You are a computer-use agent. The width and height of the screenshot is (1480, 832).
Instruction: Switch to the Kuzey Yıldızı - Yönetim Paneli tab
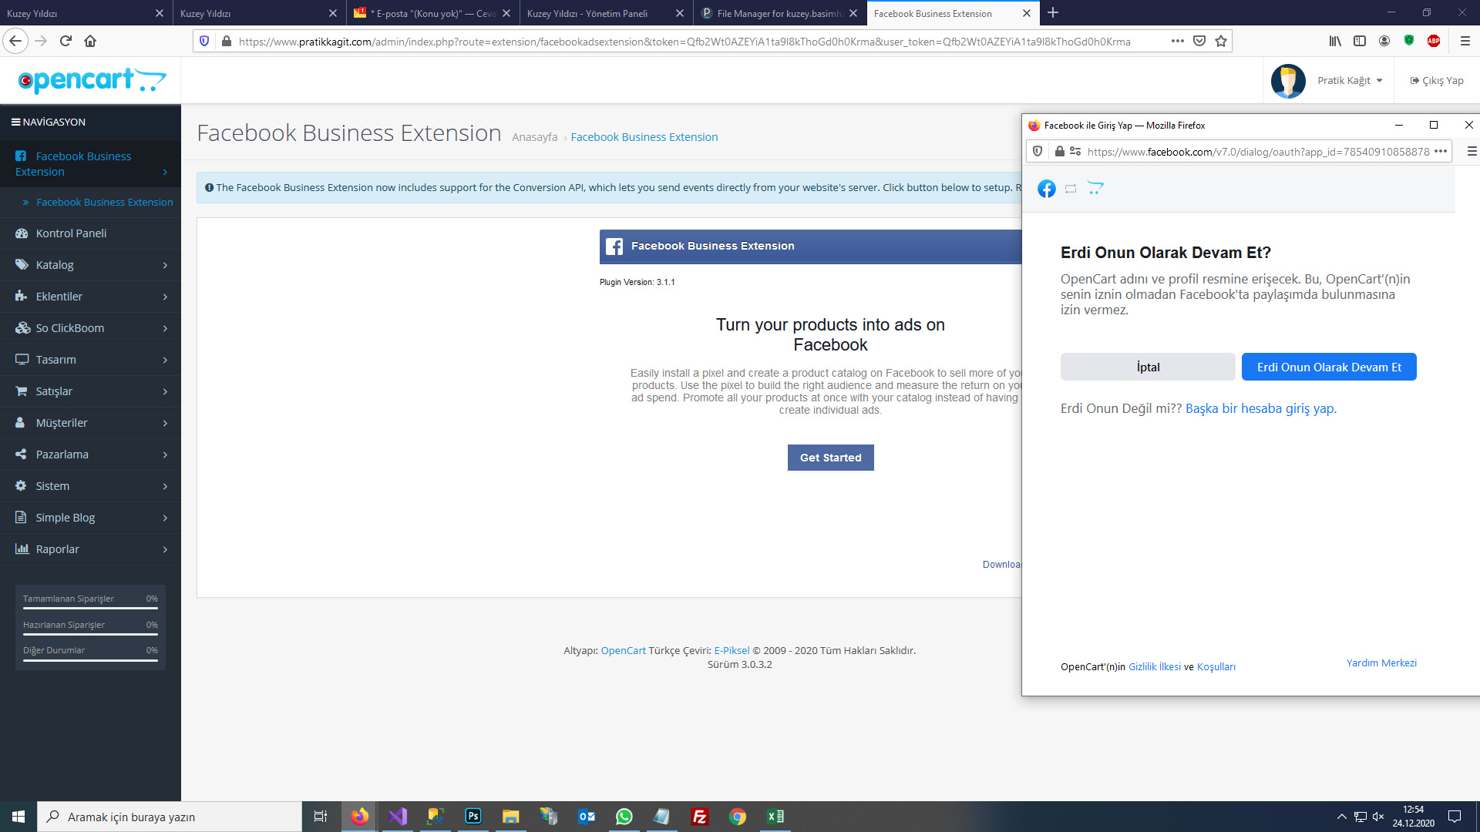click(606, 13)
